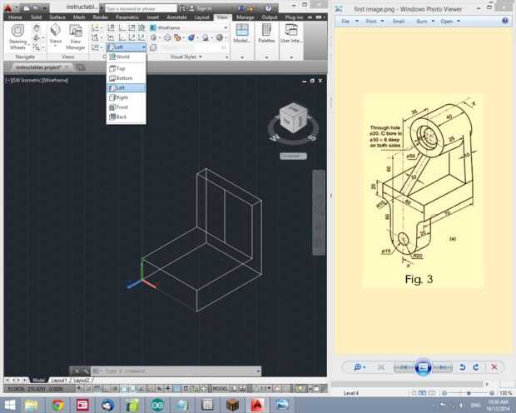Switch to the Render ribbon tab
This screenshot has width=516, height=413.
point(101,17)
